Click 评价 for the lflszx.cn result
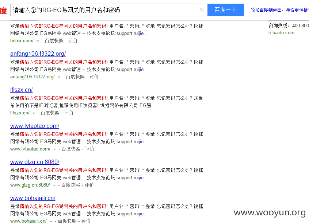This screenshot has width=309, height=223. coord(69,113)
